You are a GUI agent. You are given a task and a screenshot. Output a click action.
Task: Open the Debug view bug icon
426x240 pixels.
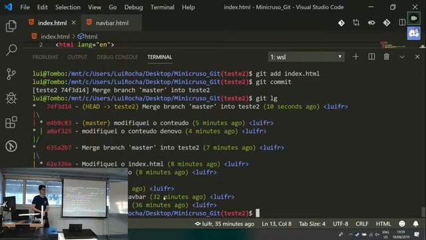11,98
